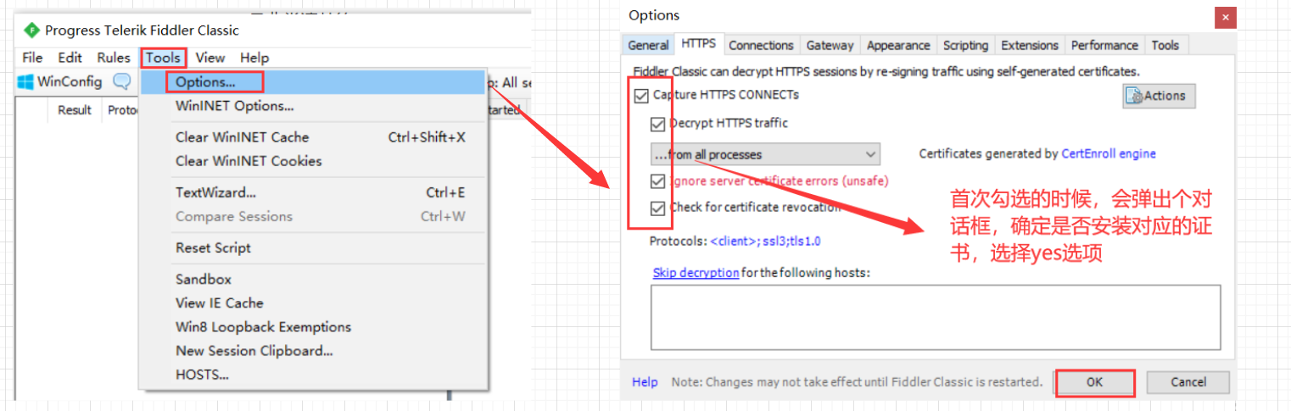Image resolution: width=1291 pixels, height=411 pixels.
Task: Switch to the HTTPS tab
Action: tap(698, 44)
